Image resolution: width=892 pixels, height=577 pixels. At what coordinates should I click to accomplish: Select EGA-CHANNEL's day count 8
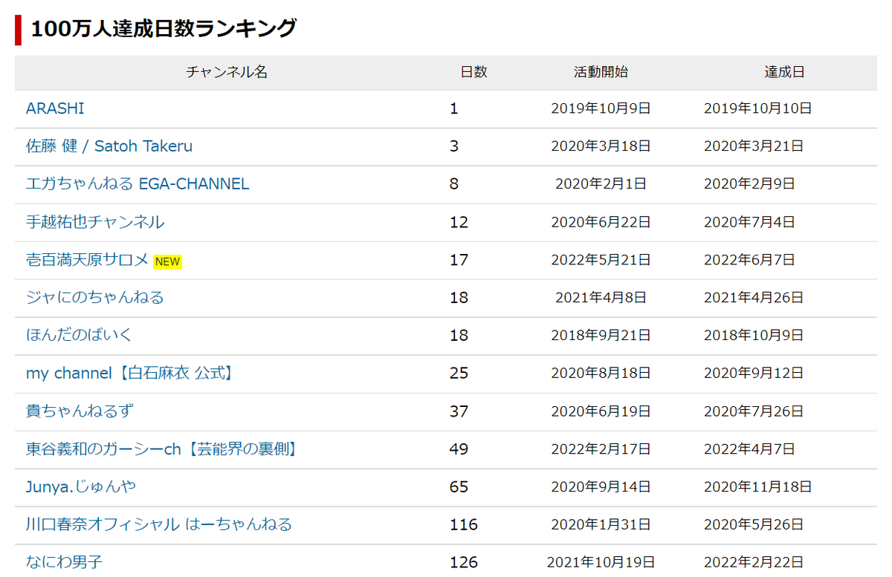454,184
